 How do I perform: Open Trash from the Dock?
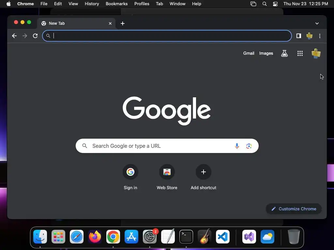click(294, 237)
